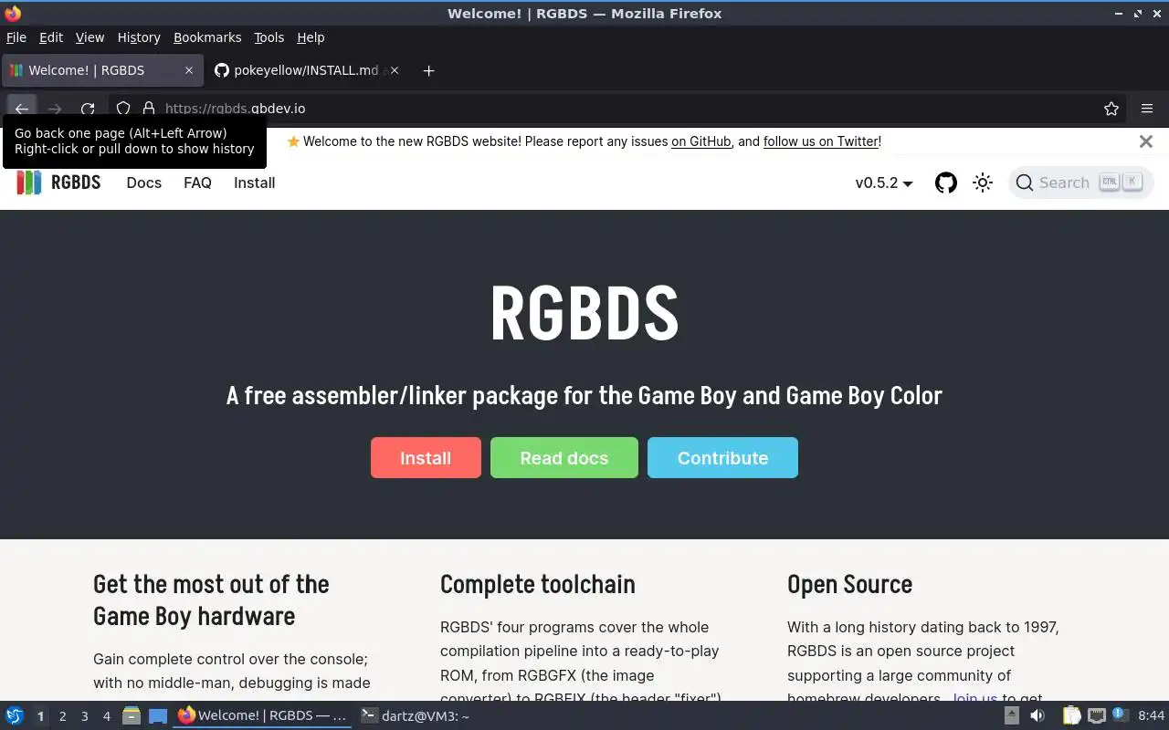Follow the 'follow us on Twitter' link
The height and width of the screenshot is (730, 1169).
(820, 141)
